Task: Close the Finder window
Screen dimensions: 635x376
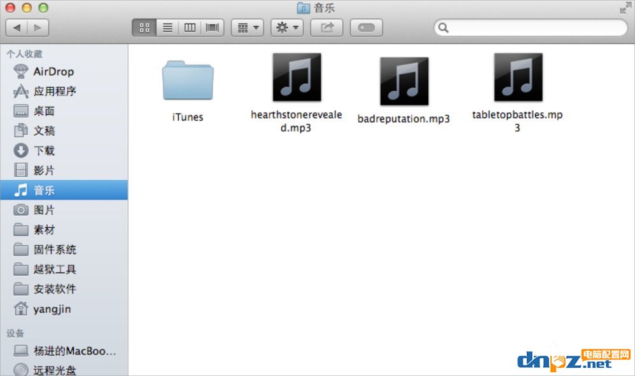Action: [x=10, y=8]
